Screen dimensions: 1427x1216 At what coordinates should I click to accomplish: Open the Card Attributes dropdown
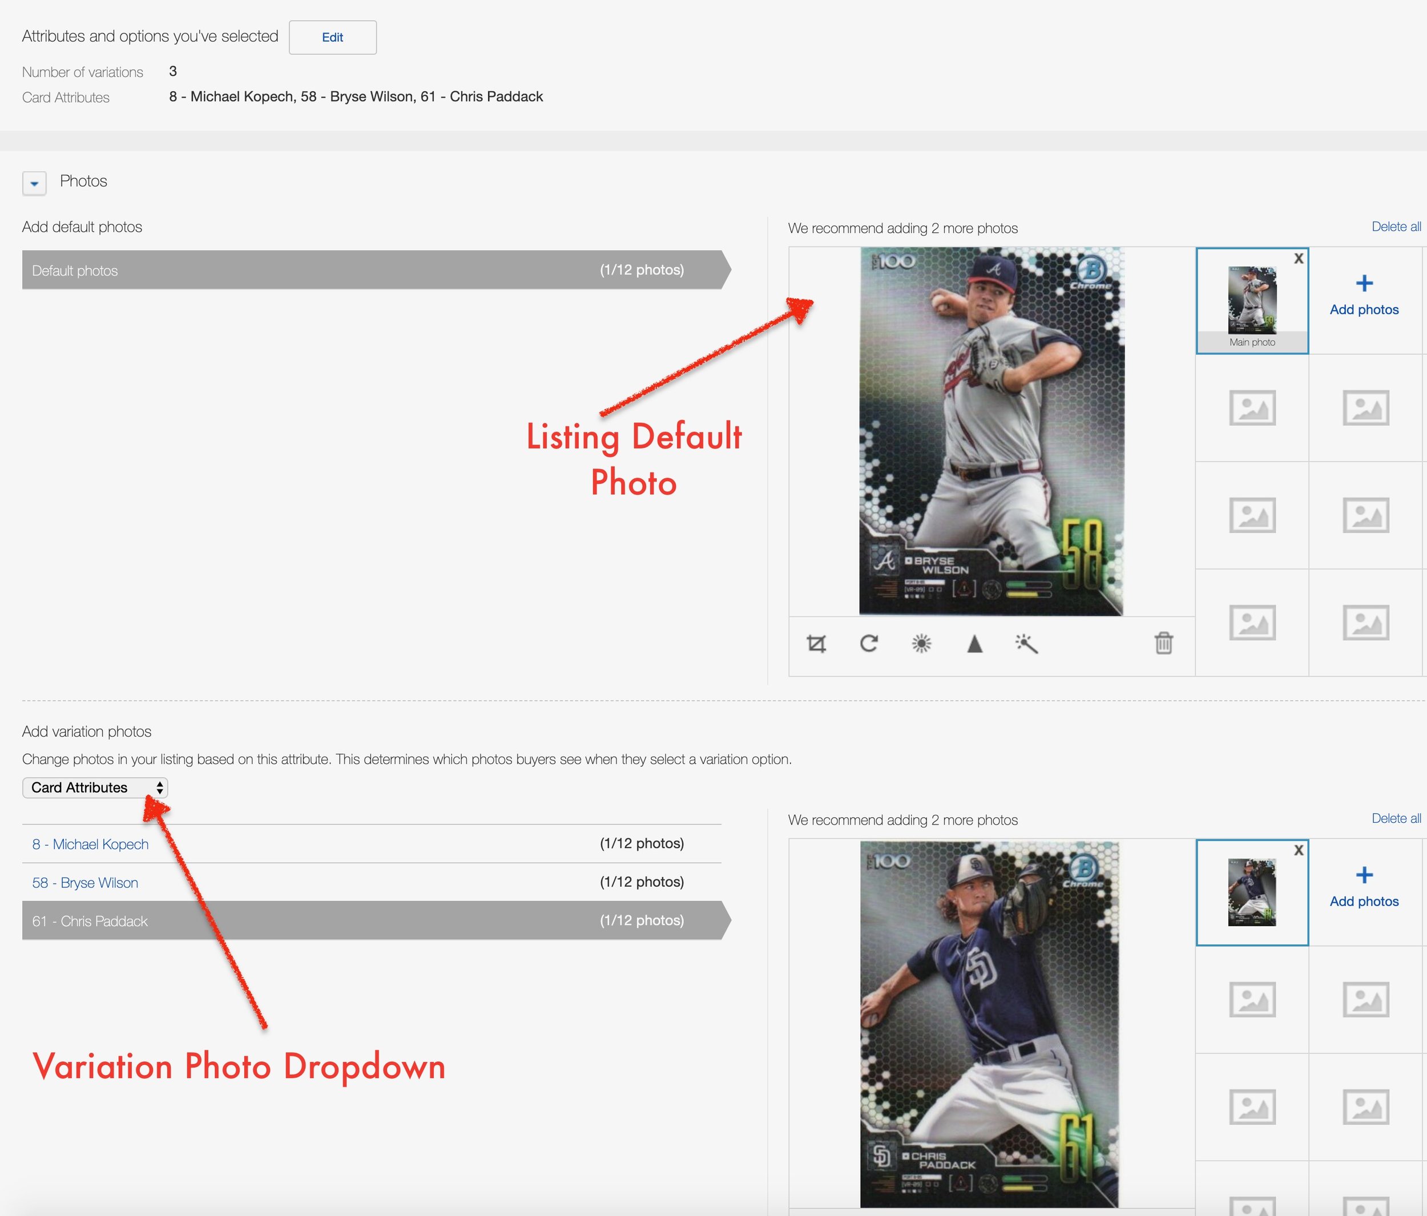pyautogui.click(x=94, y=787)
